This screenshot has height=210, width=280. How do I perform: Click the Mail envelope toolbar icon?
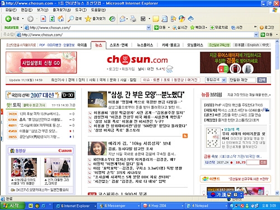122,19
